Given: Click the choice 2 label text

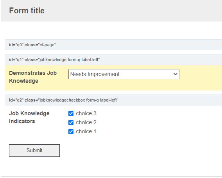Looking at the screenshot, I should 86,122.
